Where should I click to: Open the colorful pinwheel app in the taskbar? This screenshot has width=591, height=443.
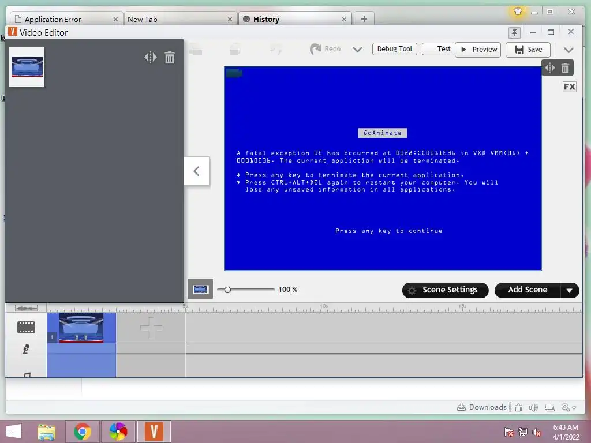pos(118,431)
